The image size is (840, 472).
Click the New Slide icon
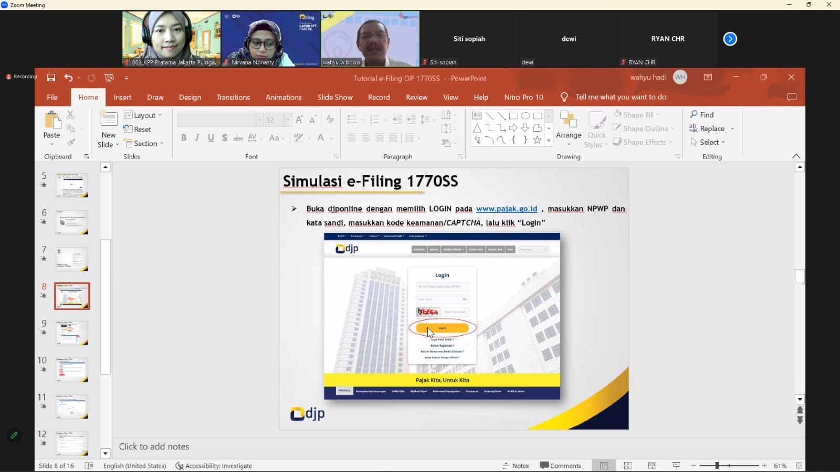[108, 120]
